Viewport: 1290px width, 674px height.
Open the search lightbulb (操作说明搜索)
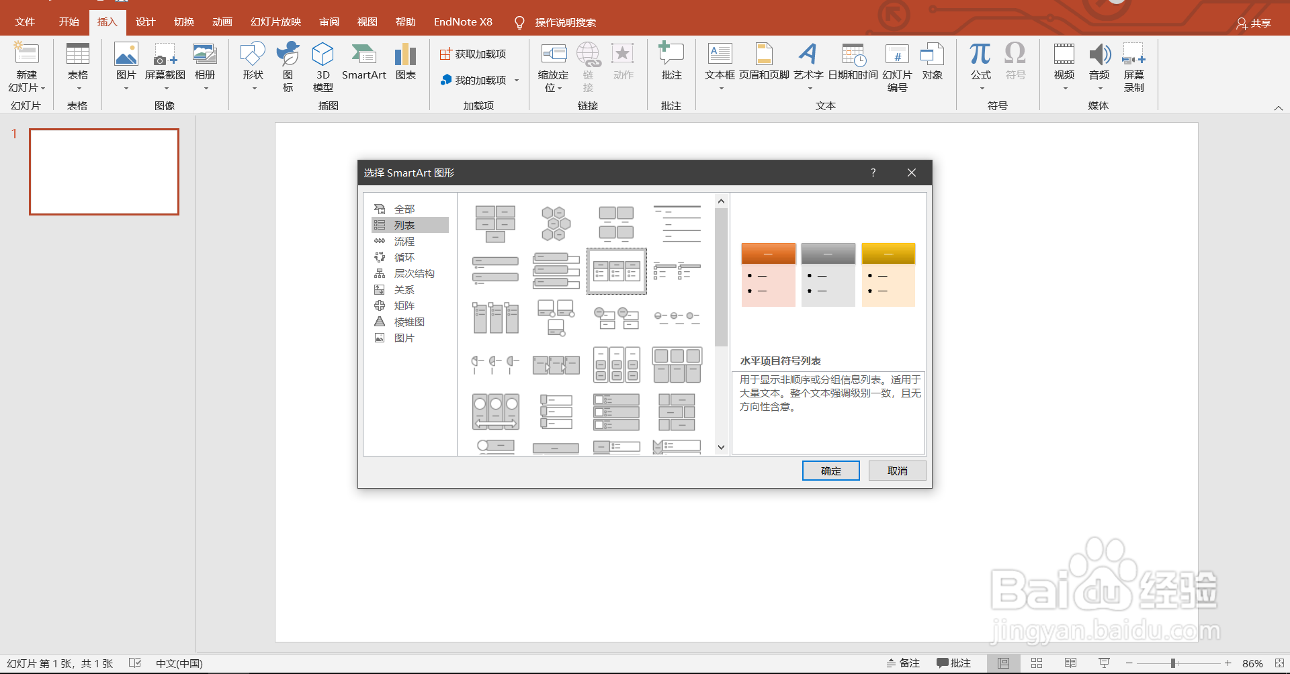coord(555,22)
